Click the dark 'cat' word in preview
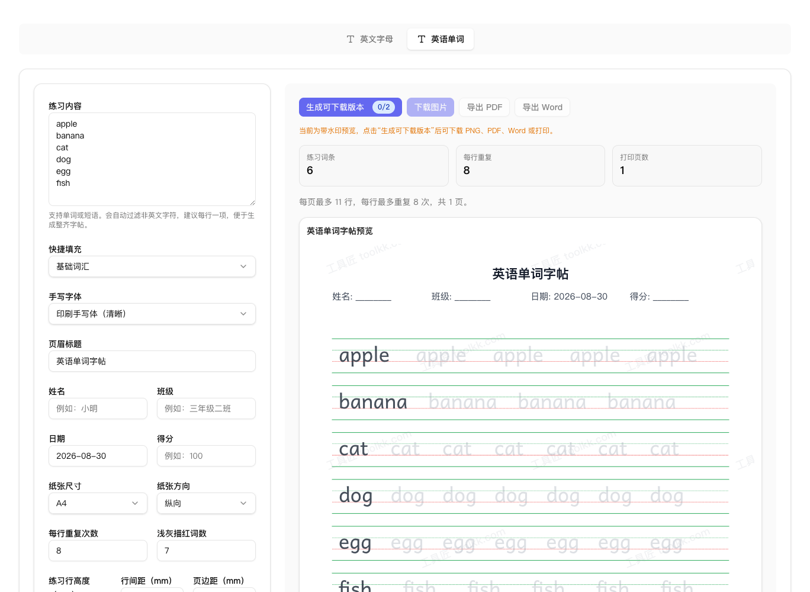810x592 pixels. (353, 449)
